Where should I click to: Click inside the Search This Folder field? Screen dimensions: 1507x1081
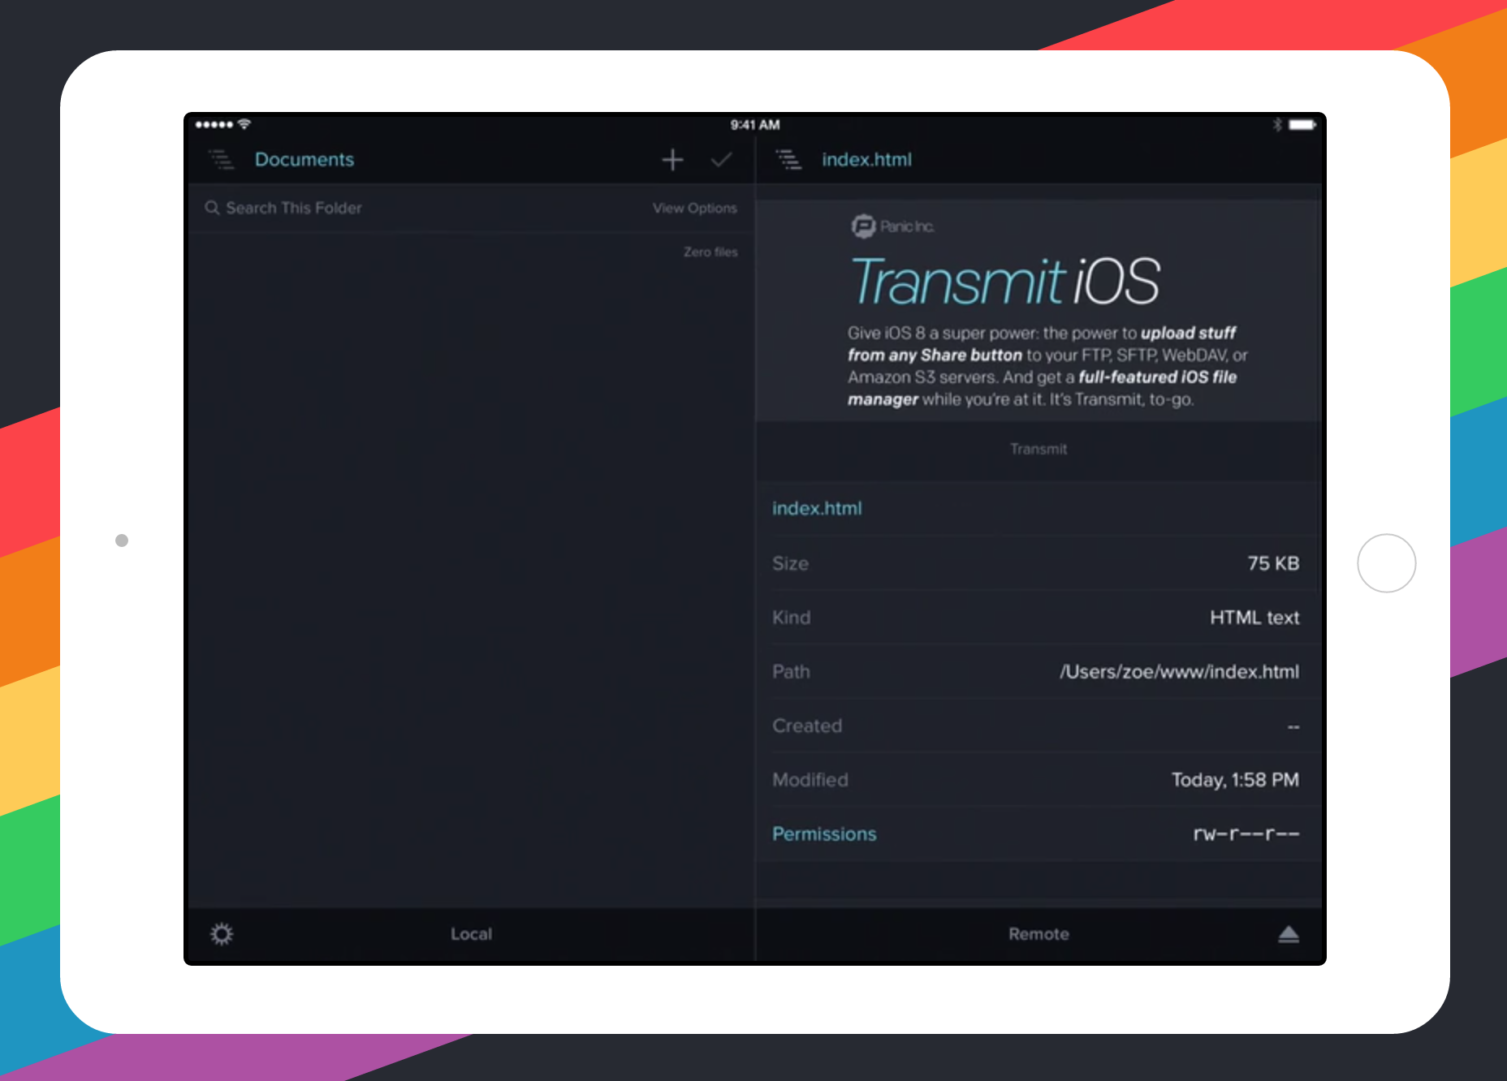coord(294,208)
